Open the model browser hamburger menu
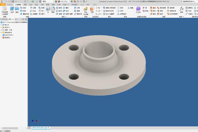 26,19
